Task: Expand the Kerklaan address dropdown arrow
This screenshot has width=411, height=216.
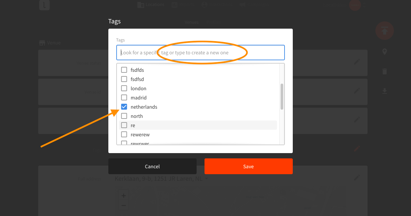Action: (x=206, y=179)
